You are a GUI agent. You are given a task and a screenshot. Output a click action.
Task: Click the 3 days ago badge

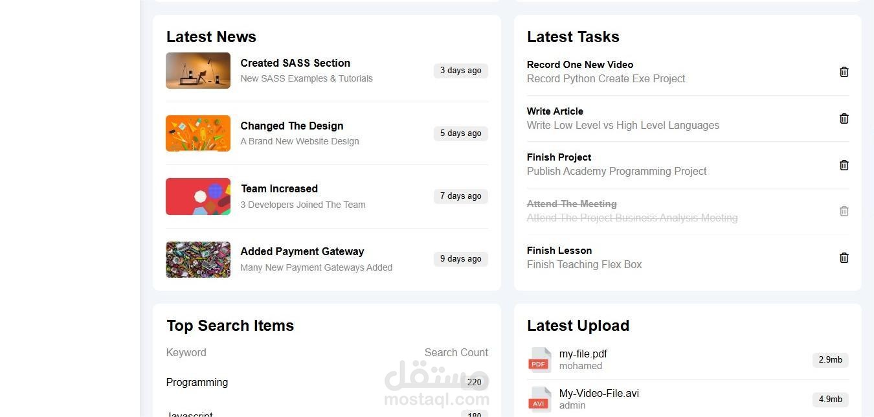tap(461, 71)
